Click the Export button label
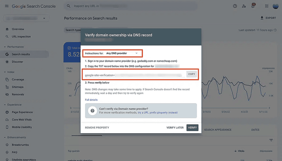Viewport: 282px width, 161px height. click(x=271, y=18)
